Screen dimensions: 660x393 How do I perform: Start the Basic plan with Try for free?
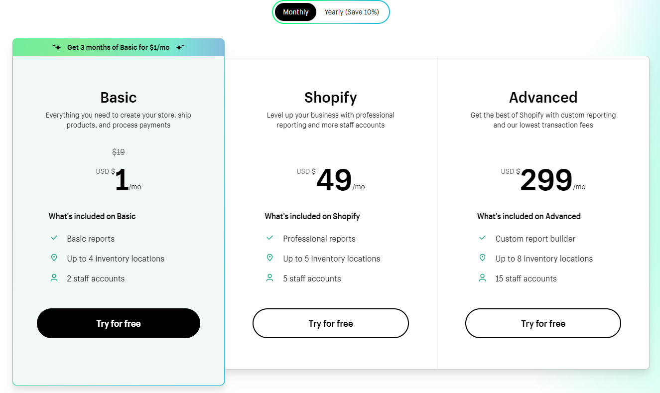click(119, 323)
